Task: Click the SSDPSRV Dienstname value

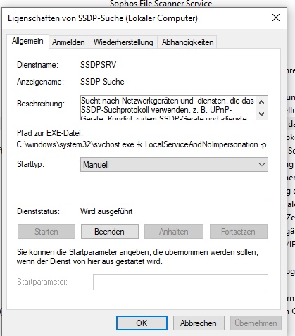Action: pyautogui.click(x=98, y=65)
